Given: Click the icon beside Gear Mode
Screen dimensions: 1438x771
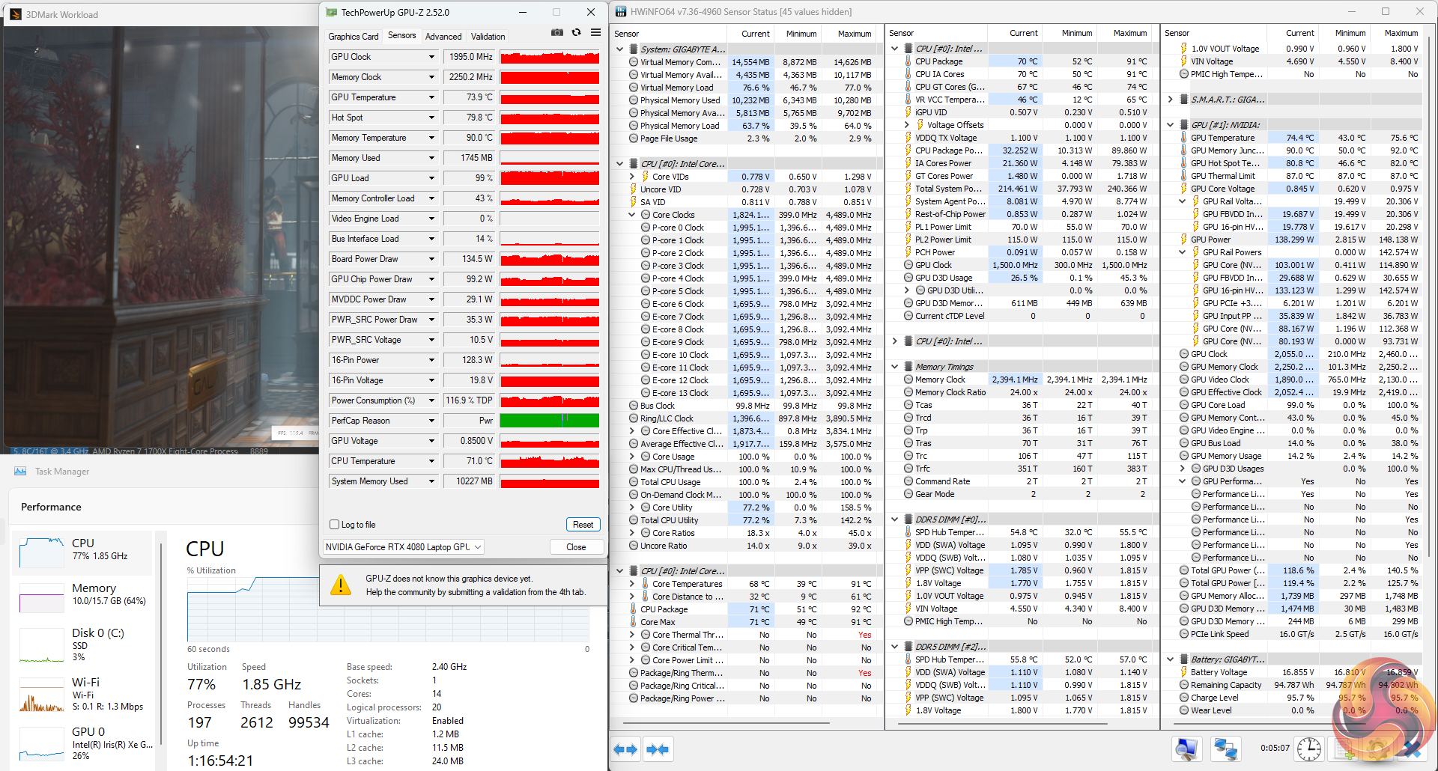Looking at the screenshot, I should (908, 494).
